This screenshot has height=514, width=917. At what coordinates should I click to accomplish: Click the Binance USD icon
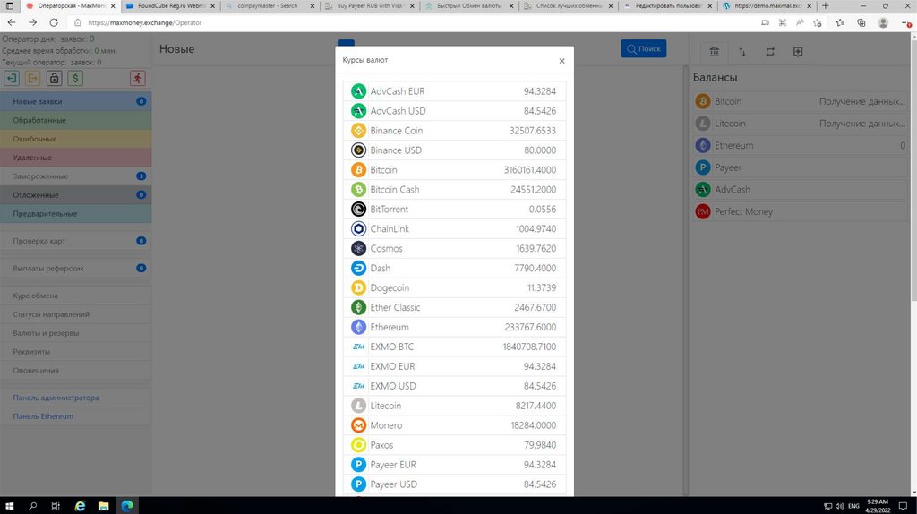pos(358,150)
